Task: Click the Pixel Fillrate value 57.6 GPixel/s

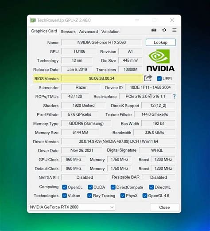Action: point(79,114)
